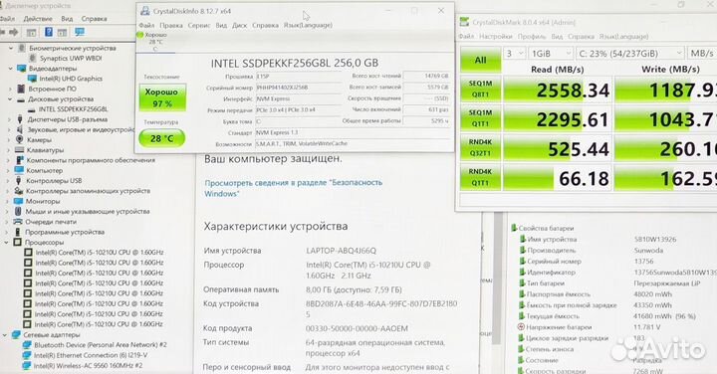The width and height of the screenshot is (717, 374).
Task: Click the Synaptics UWP WBDI fingerprint icon
Action: (33, 58)
